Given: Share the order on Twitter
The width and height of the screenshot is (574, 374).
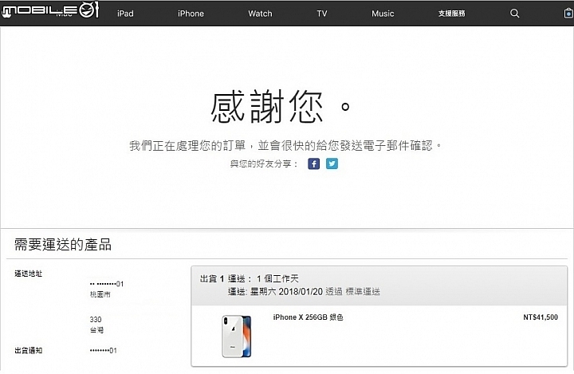Looking at the screenshot, I should click(x=332, y=163).
